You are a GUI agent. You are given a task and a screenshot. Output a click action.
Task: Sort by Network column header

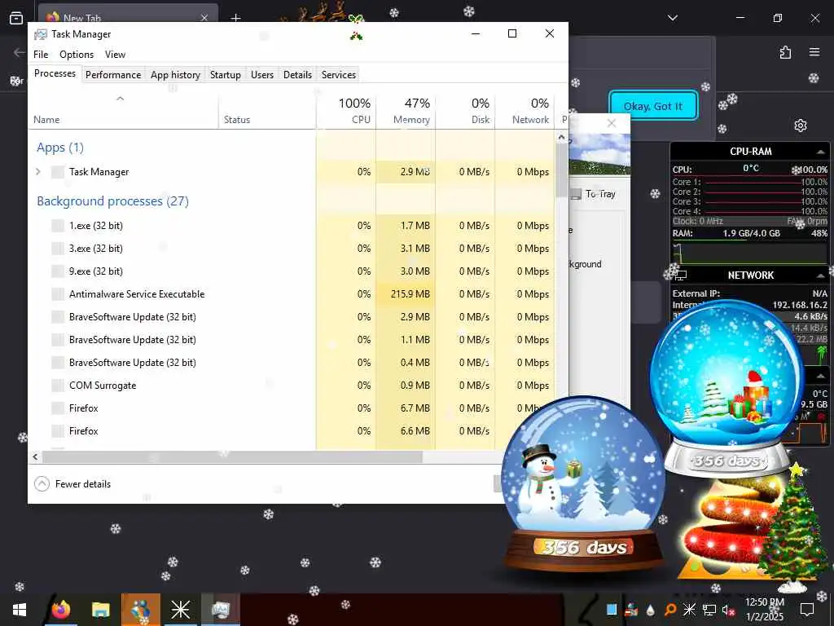525,111
